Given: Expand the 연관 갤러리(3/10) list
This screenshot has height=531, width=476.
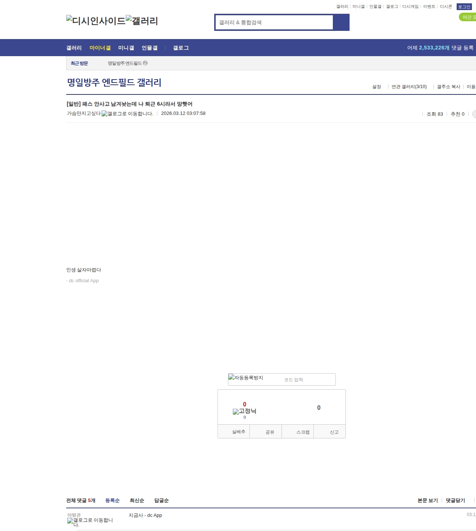Looking at the screenshot, I should coord(409,87).
